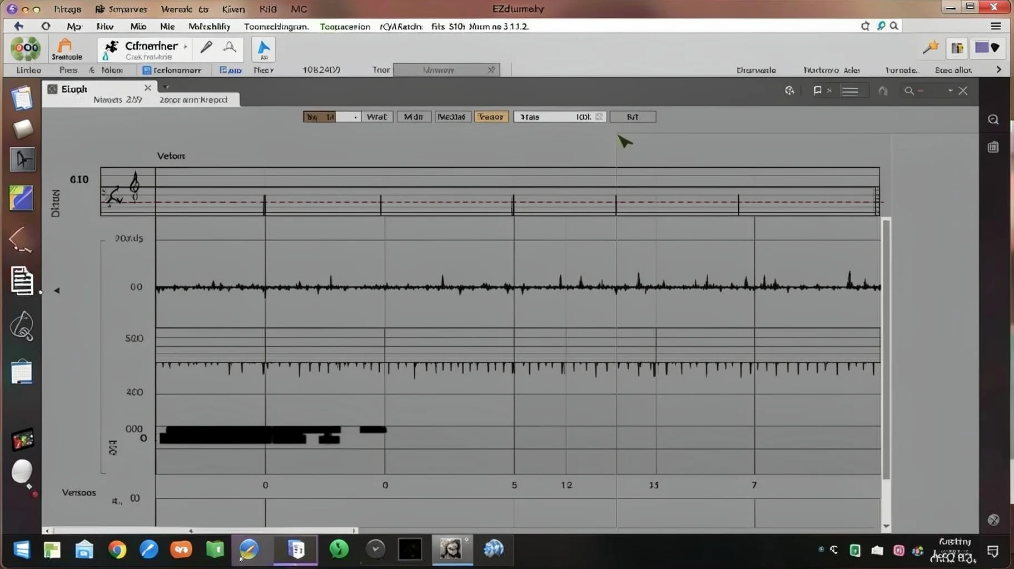1014x569 pixels.
Task: Click the Lirdeo label button
Action: point(28,70)
